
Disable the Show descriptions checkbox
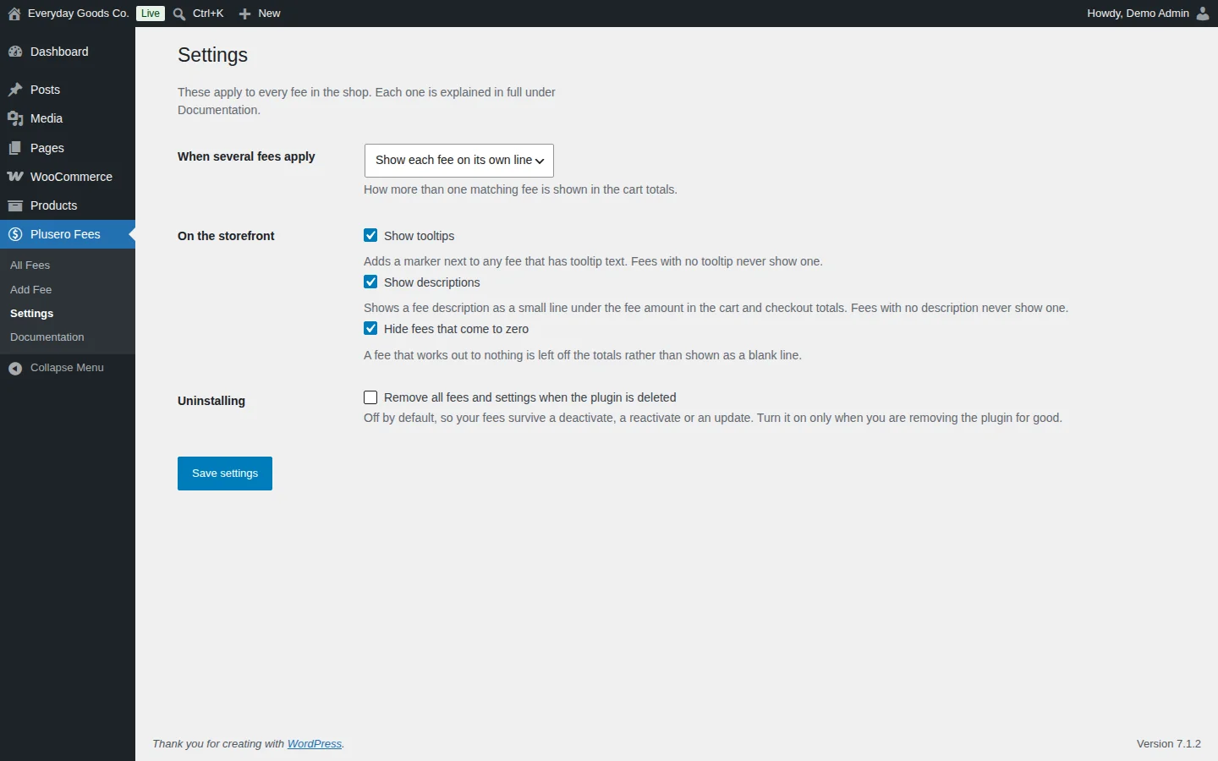point(370,282)
